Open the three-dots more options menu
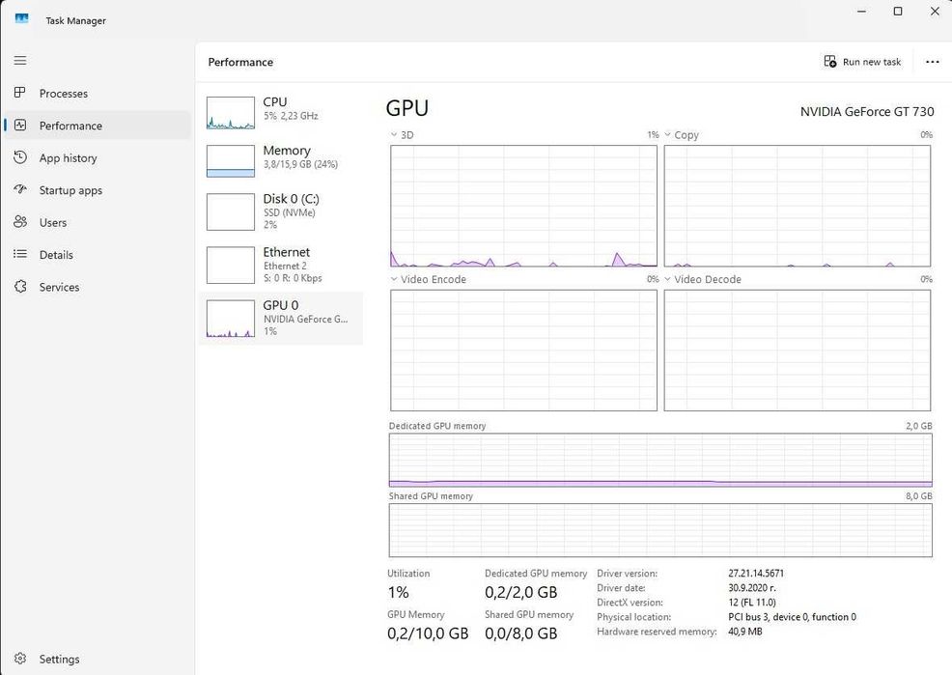Image resolution: width=952 pixels, height=675 pixels. [933, 61]
